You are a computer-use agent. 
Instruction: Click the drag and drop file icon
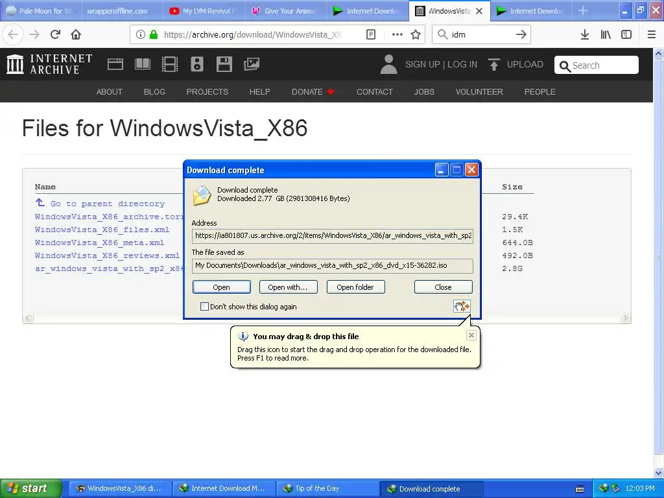point(462,306)
